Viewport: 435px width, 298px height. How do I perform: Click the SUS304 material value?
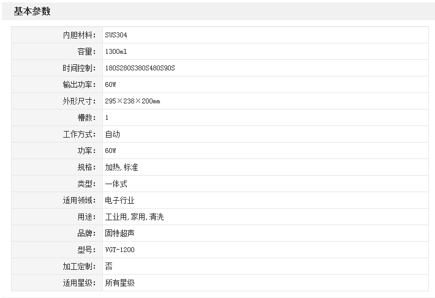click(x=116, y=35)
